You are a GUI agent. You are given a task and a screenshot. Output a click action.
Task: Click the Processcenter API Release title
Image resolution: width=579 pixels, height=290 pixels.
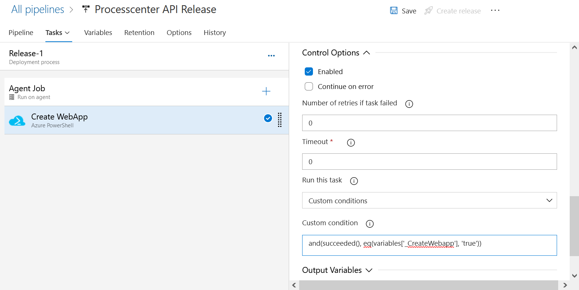(x=156, y=9)
